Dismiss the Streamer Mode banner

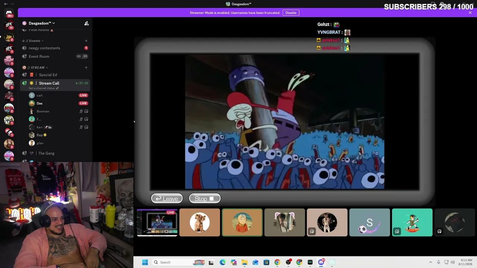tap(470, 13)
